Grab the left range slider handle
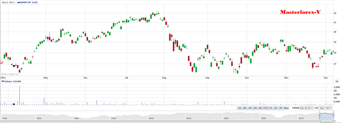 (320, 115)
